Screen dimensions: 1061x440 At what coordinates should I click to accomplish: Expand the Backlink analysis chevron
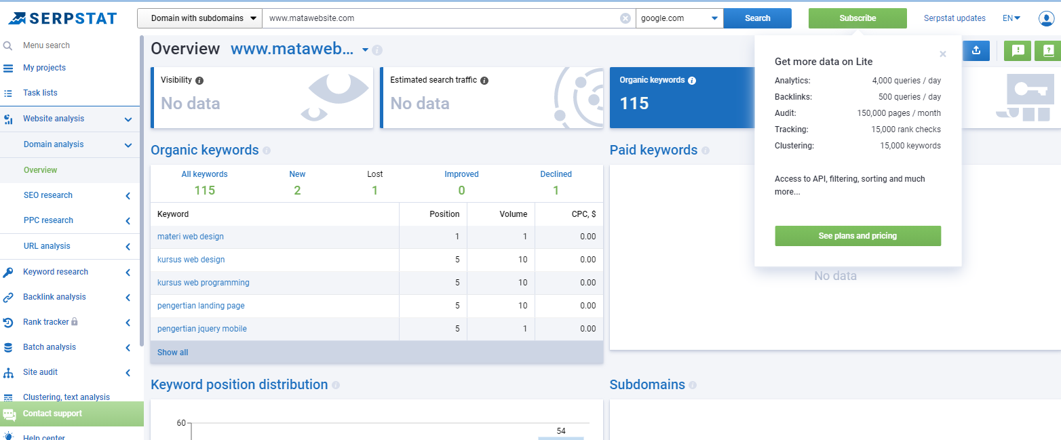(128, 298)
